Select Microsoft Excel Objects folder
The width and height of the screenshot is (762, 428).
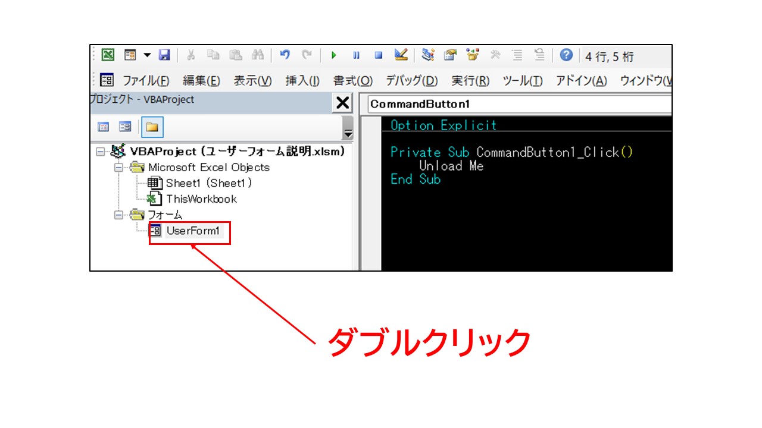209,168
